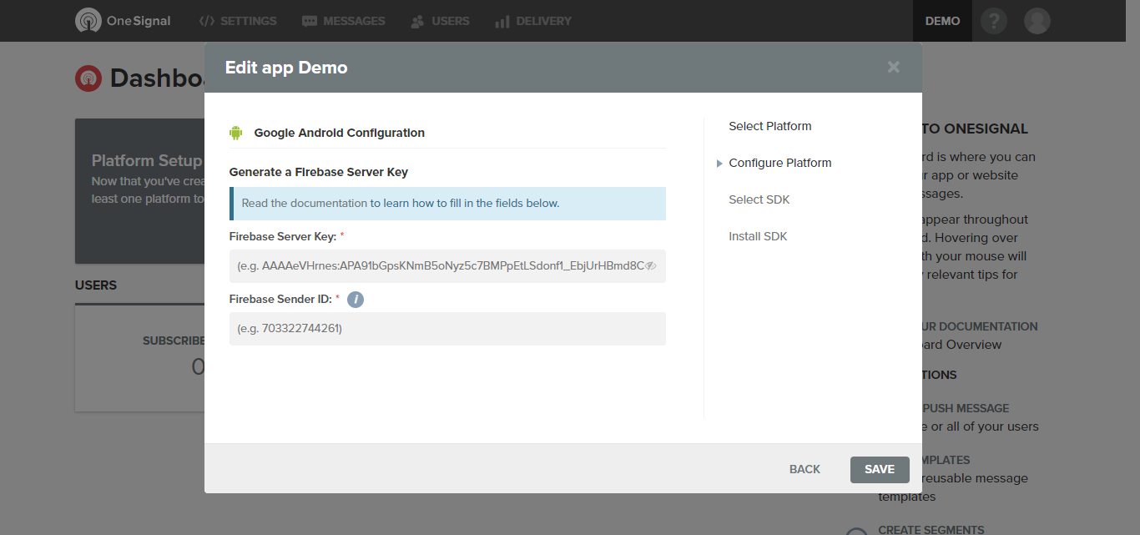This screenshot has height=535, width=1140.
Task: Close the Edit app Demo dialog
Action: coord(894,68)
